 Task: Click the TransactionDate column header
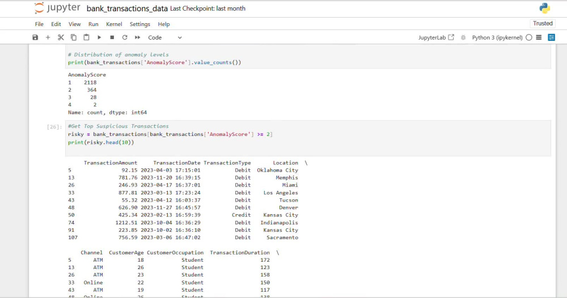point(176,163)
